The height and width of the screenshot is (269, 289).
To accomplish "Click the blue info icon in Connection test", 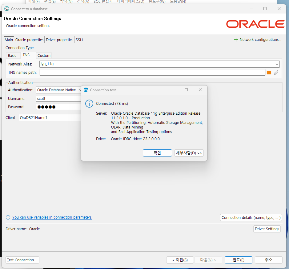I will coord(89,104).
